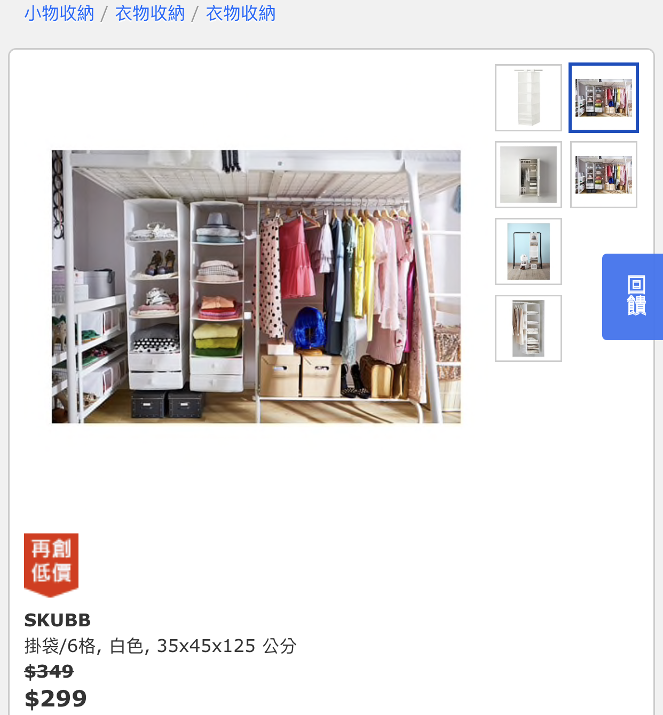Select the second-row wardrobe scene thumbnail

[604, 175]
